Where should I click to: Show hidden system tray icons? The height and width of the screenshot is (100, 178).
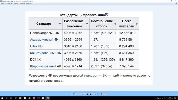coord(156,98)
